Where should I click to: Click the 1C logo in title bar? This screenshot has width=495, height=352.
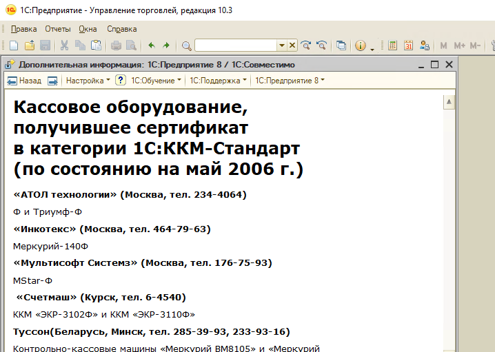pyautogui.click(x=11, y=10)
